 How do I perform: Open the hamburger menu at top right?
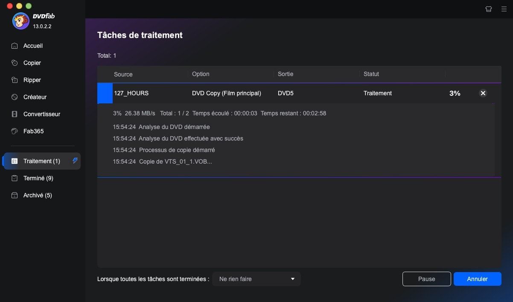504,9
